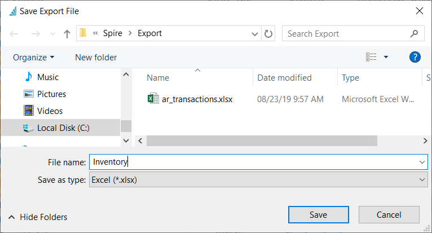
Task: Sort by the Type column header
Action: (x=350, y=78)
